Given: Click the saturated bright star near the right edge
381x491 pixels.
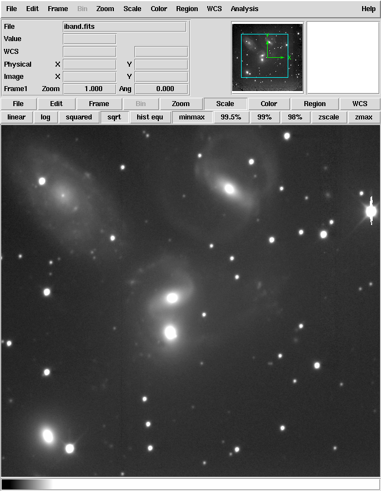Looking at the screenshot, I should [x=372, y=211].
